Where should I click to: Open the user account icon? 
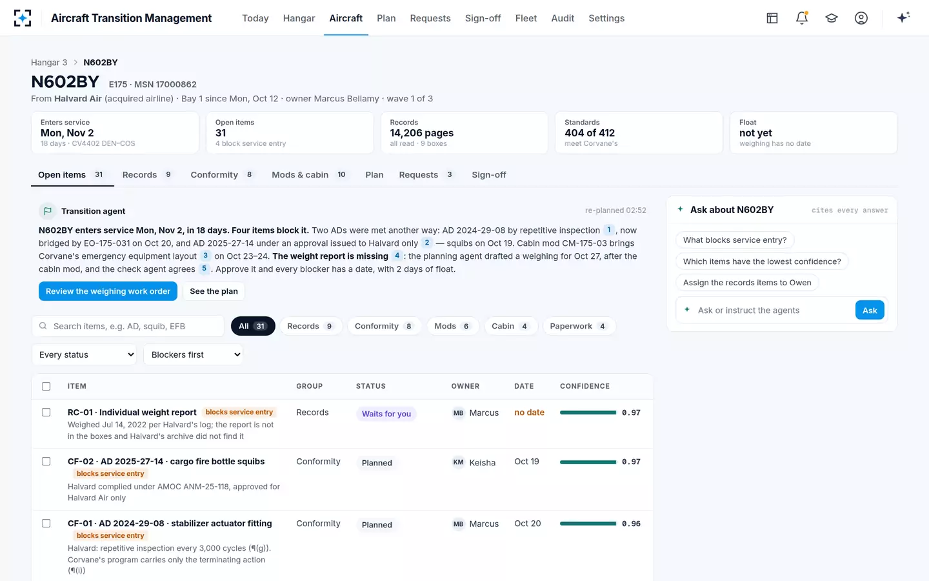[861, 18]
